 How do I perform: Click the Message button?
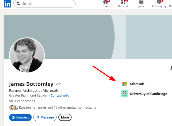(x=45, y=117)
